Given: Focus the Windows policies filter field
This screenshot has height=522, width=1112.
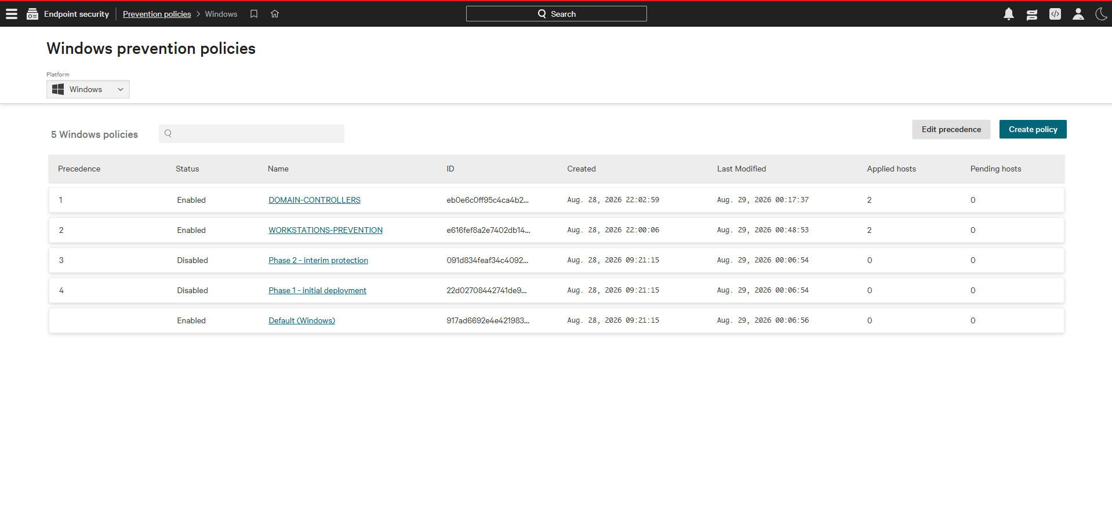Looking at the screenshot, I should tap(252, 134).
